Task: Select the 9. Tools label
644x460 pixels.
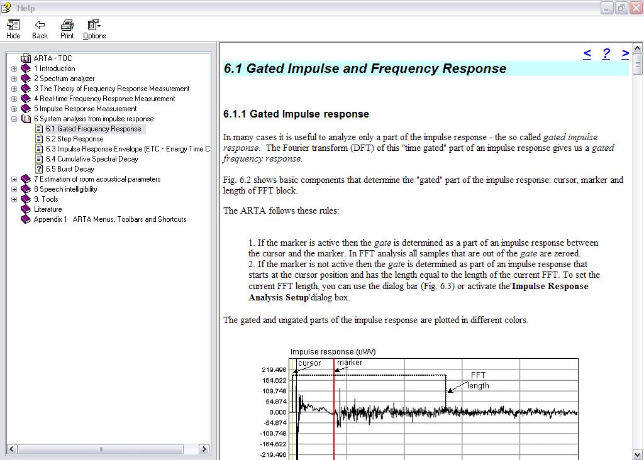Action: pyautogui.click(x=46, y=199)
